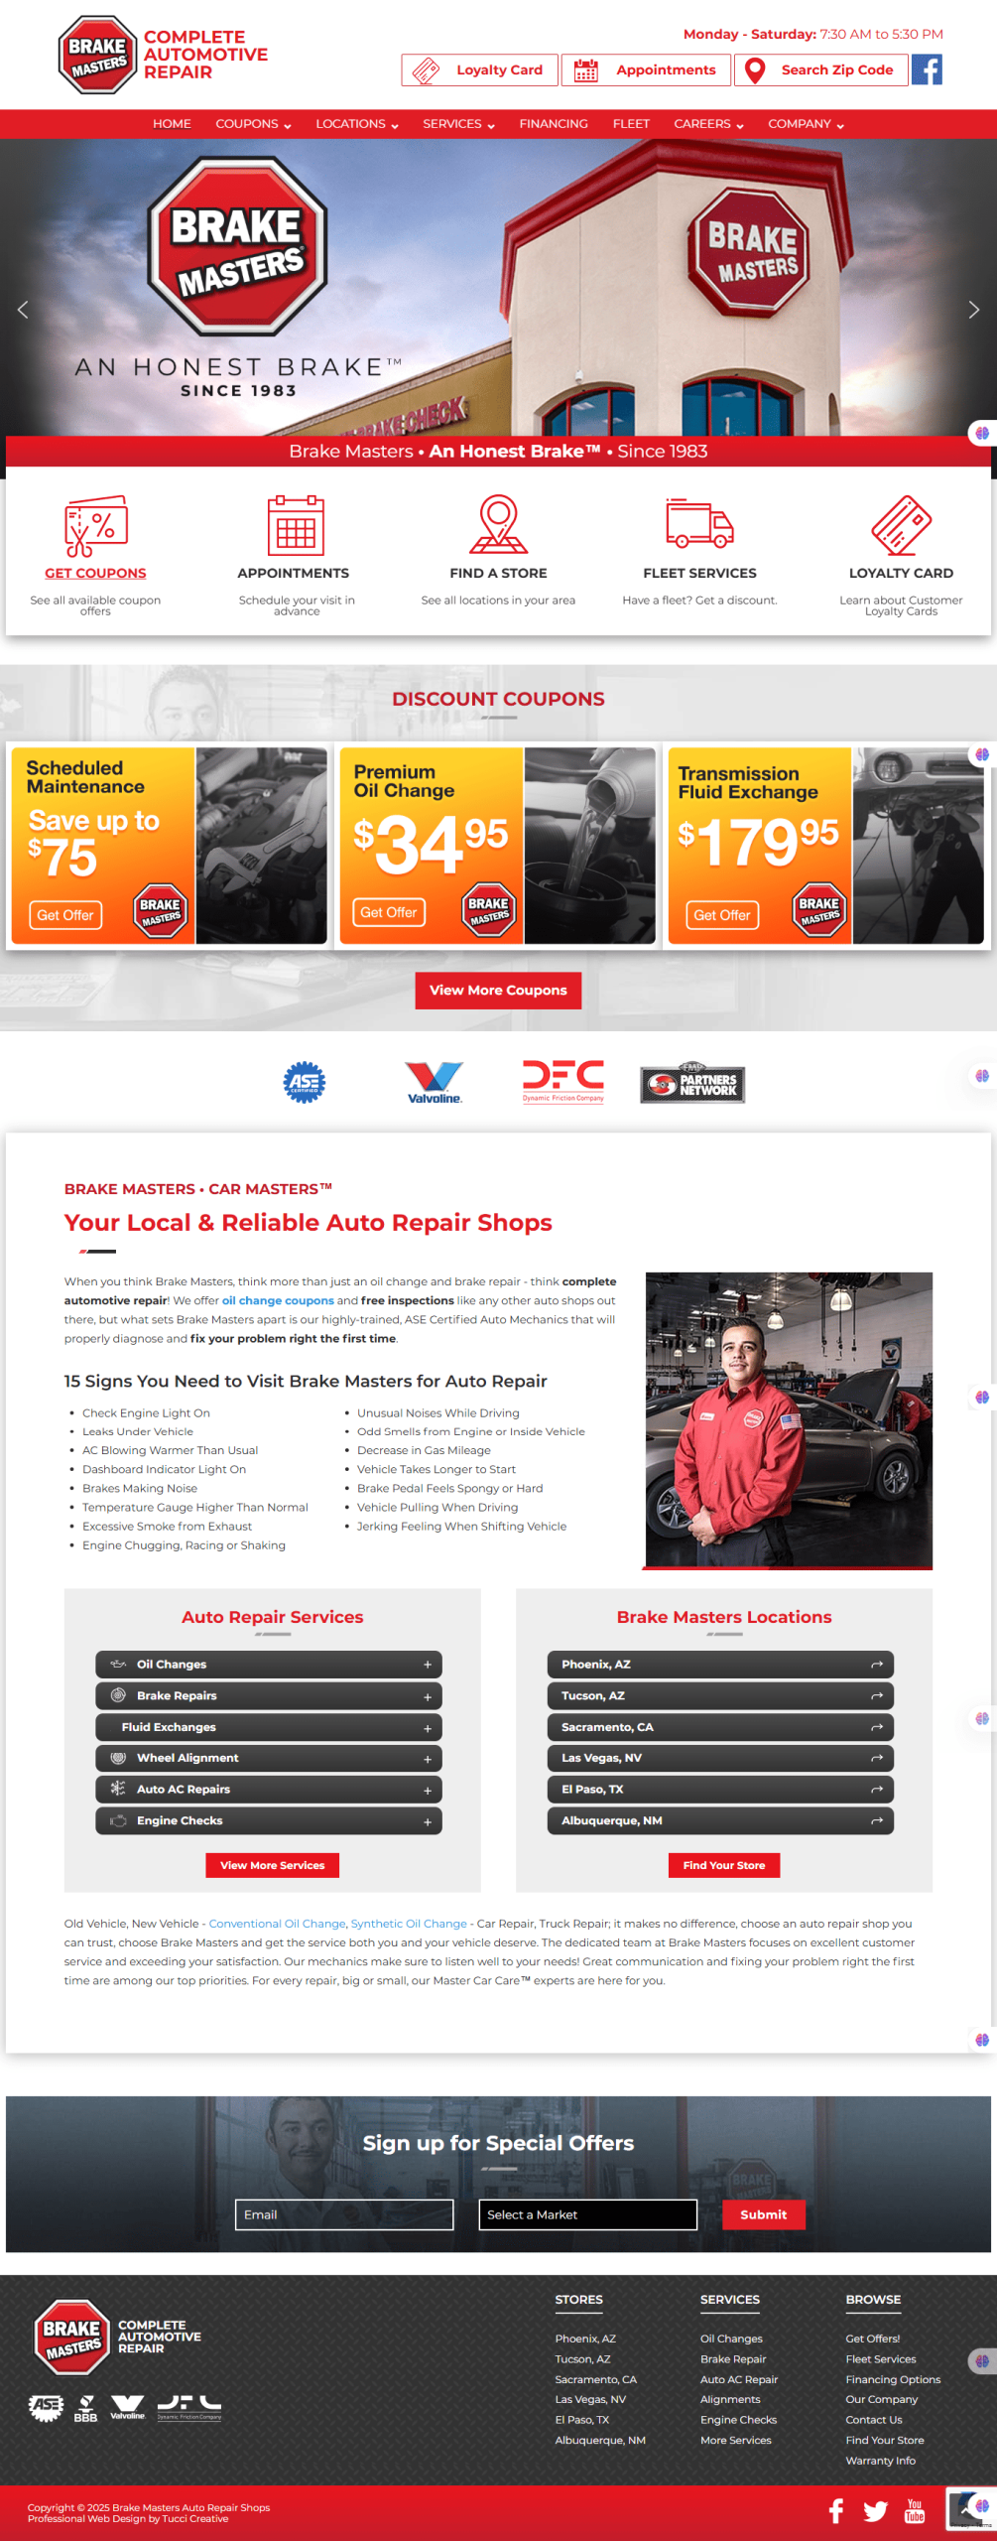Click the Search Zip Code button

point(821,70)
